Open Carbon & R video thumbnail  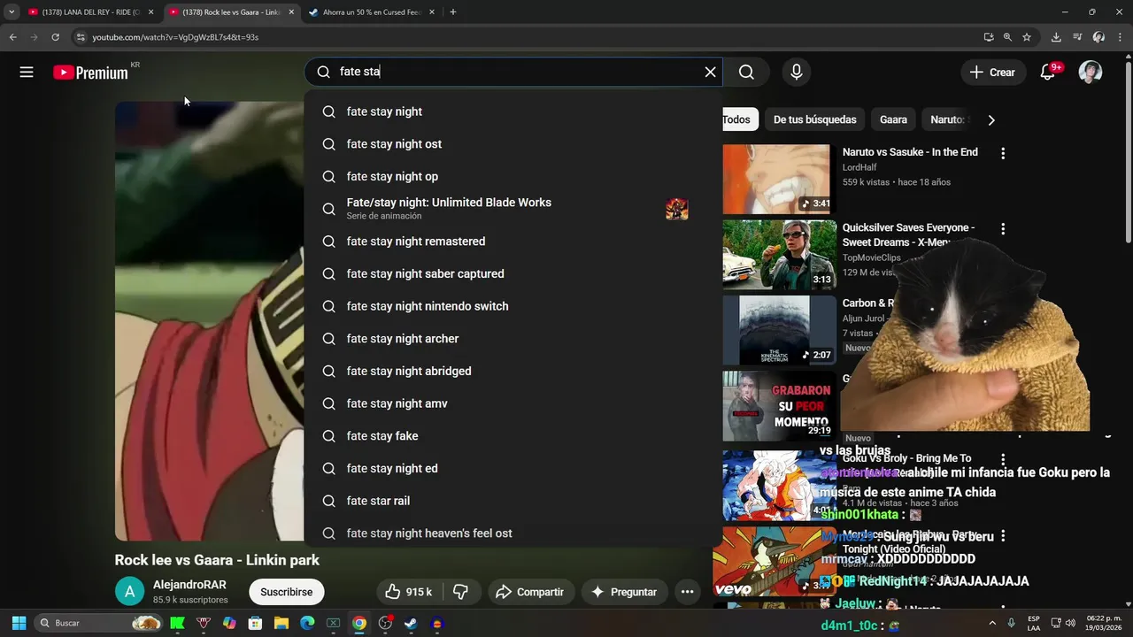[779, 330]
